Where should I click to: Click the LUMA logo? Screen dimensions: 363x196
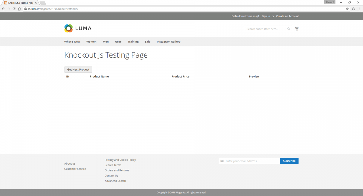(78, 28)
